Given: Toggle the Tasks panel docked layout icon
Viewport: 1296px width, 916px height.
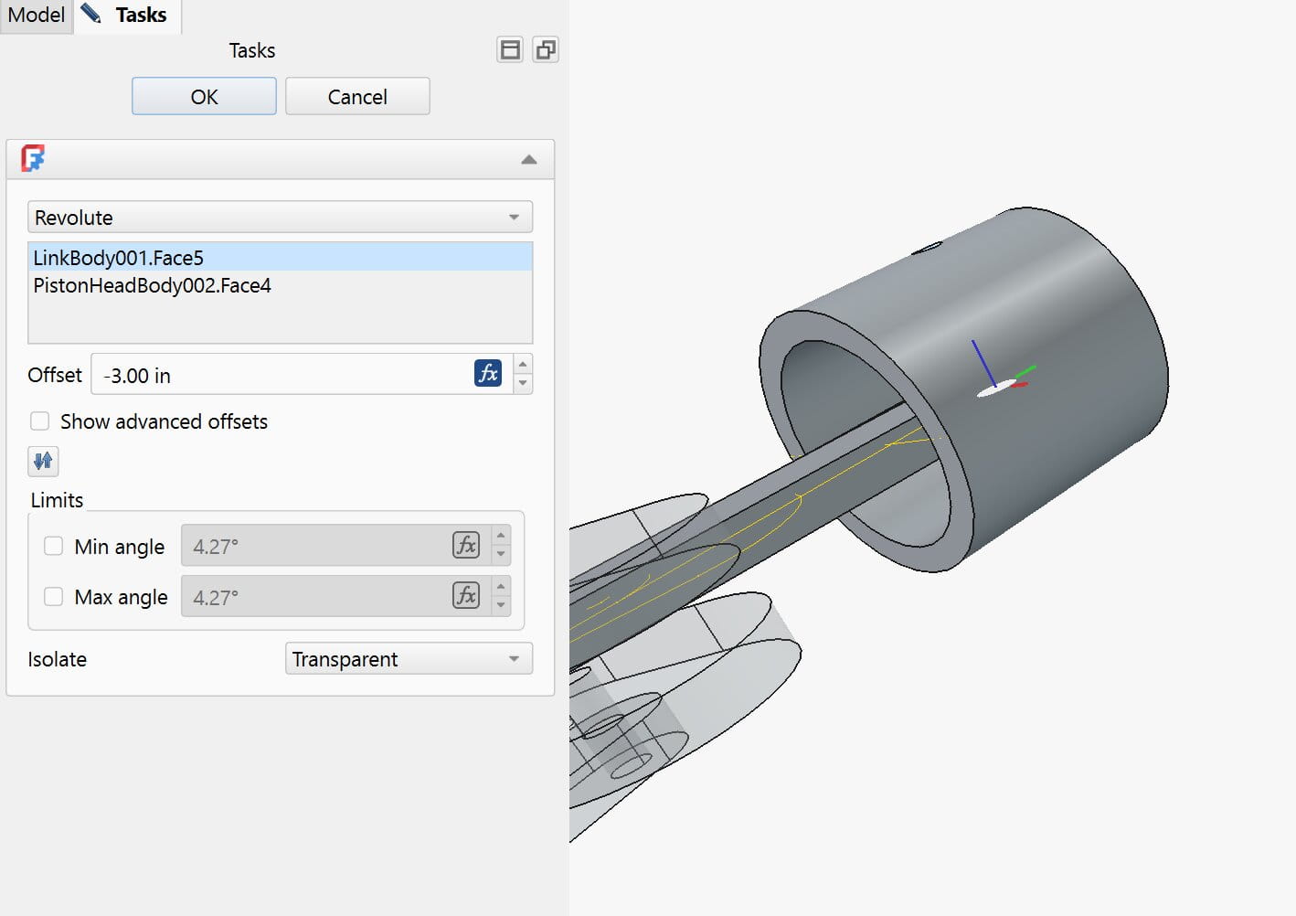Looking at the screenshot, I should 510,49.
